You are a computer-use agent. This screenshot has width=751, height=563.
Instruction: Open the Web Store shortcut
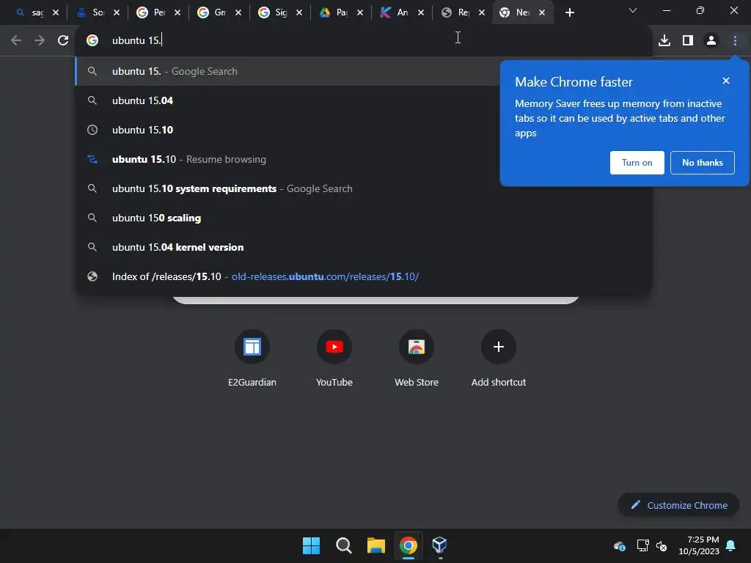tap(417, 358)
